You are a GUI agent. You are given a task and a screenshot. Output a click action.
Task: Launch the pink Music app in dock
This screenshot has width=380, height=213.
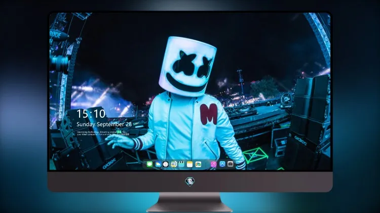tap(213, 164)
